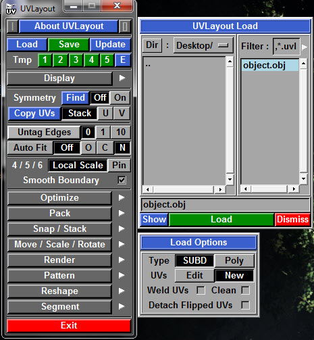Expand the Pack arrow
314x340 pixels.
point(122,213)
